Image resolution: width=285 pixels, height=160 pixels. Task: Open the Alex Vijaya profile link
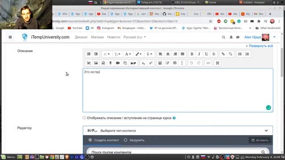click(252, 37)
